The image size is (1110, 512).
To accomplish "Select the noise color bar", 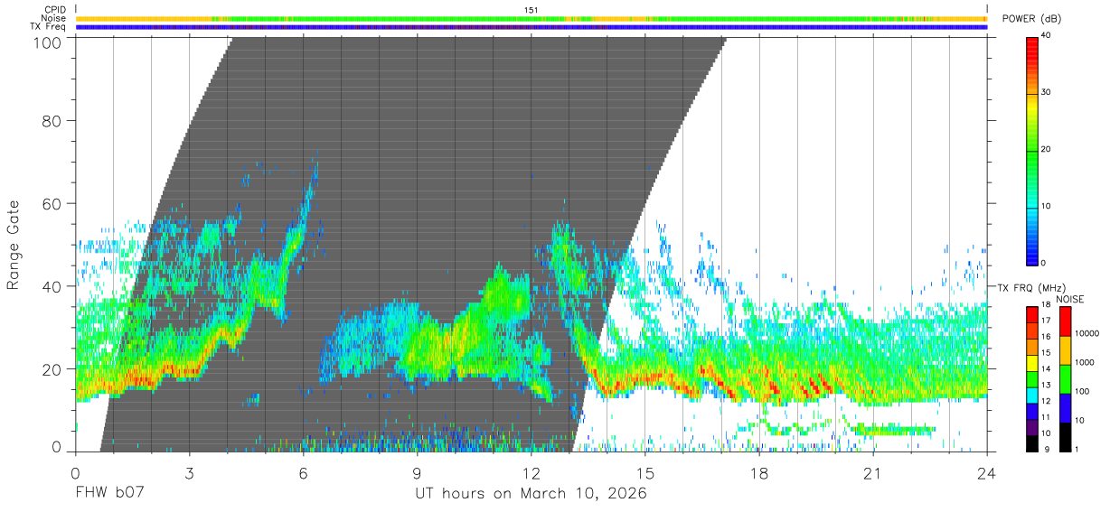I will (x=1066, y=379).
